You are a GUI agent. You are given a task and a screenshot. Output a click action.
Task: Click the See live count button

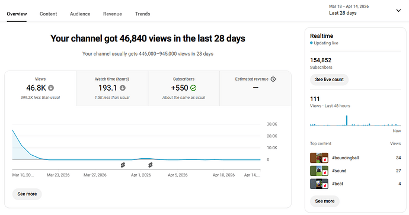[329, 79]
